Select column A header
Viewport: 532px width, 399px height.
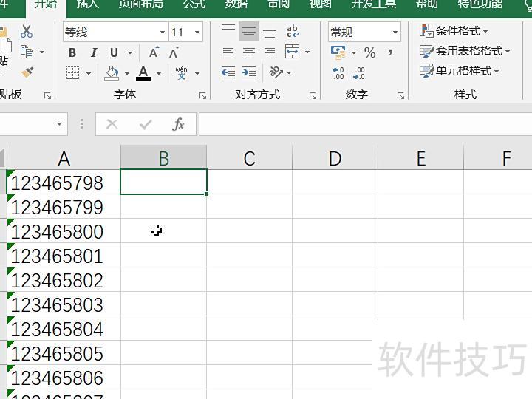tap(64, 158)
